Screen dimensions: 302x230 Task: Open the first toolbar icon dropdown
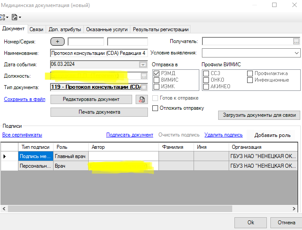4,17
